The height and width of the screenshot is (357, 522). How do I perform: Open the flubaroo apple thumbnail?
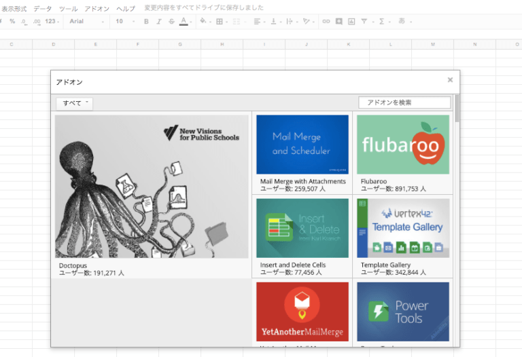click(403, 145)
